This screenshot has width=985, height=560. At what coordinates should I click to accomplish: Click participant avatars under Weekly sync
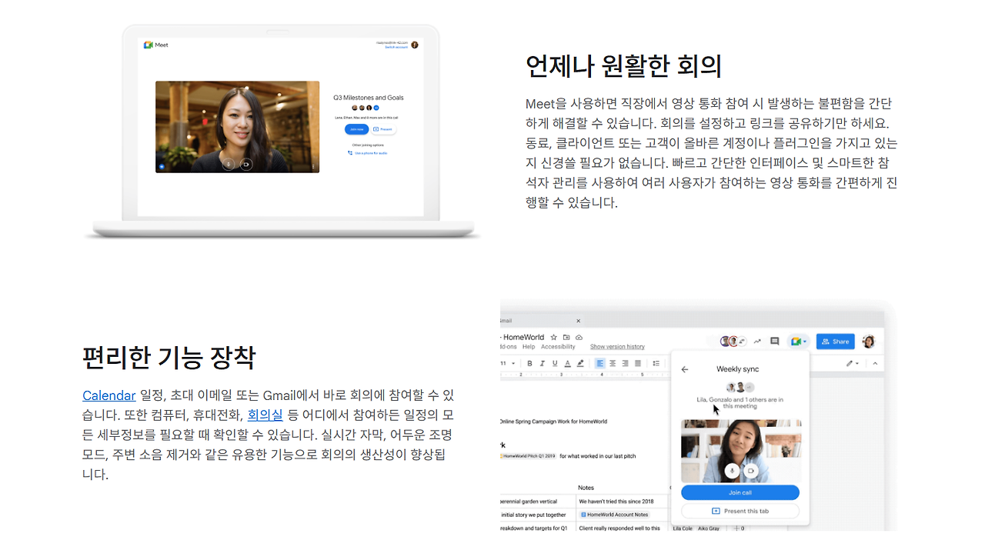click(x=740, y=388)
